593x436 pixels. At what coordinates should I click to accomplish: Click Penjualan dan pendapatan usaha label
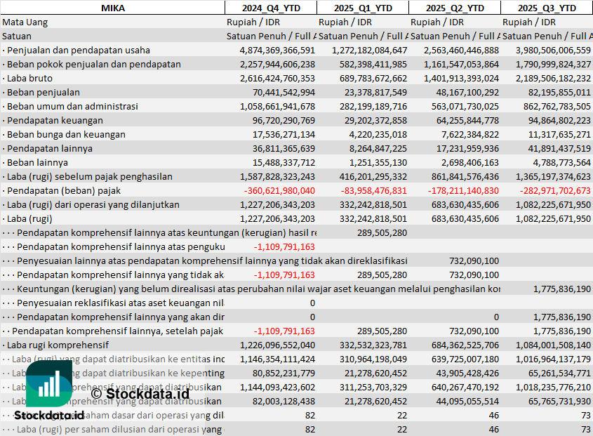[79, 51]
